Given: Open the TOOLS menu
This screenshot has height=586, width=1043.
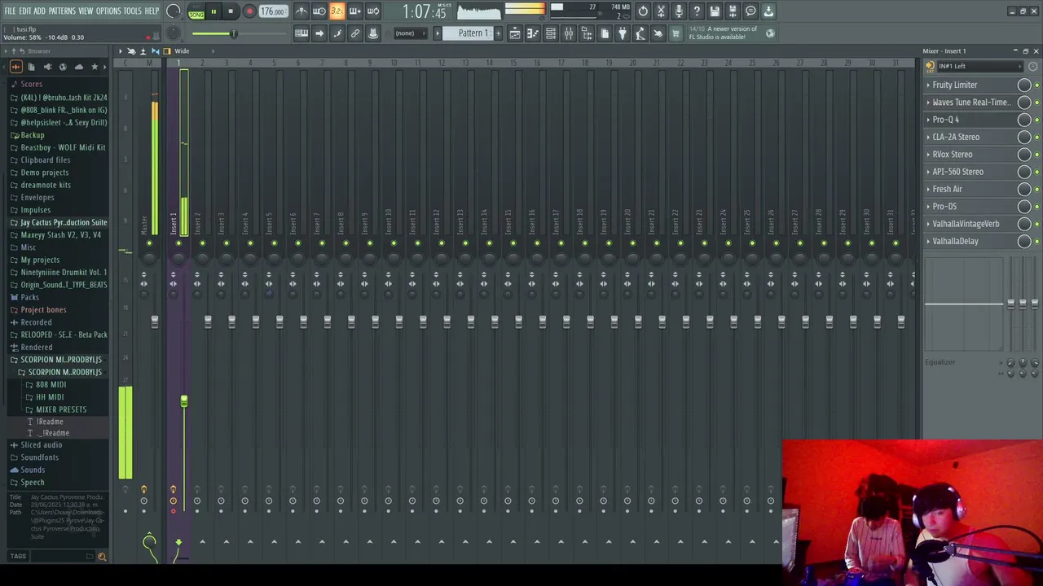Looking at the screenshot, I should click(x=133, y=11).
